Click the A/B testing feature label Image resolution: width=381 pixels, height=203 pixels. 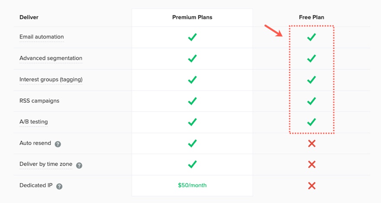tap(33, 122)
